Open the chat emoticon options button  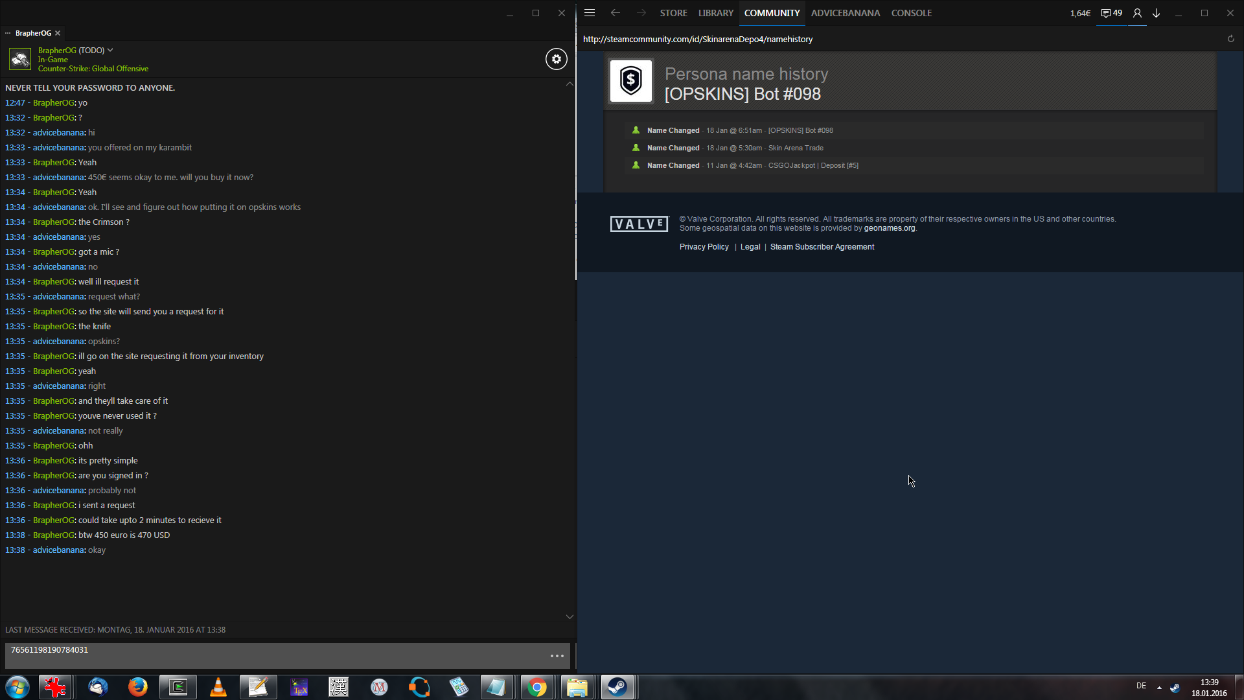557,656
